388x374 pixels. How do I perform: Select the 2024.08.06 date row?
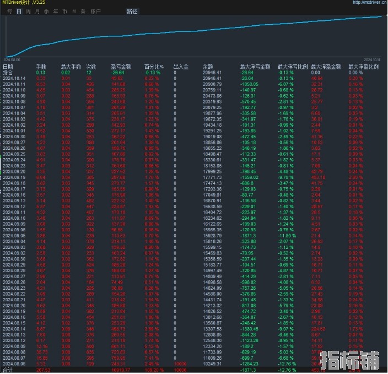pyautogui.click(x=14, y=365)
